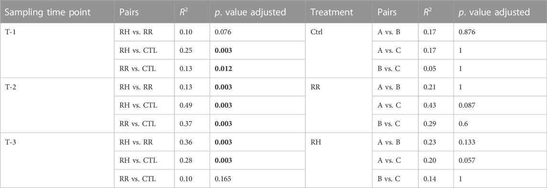The image size is (547, 188).
Task: Click the RH treatment cell
Action: pyautogui.click(x=315, y=142)
